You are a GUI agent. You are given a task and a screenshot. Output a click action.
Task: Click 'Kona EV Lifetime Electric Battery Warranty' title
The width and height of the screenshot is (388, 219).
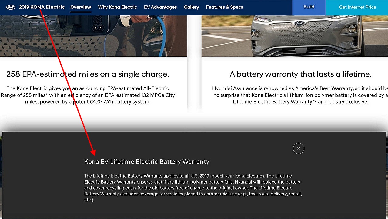click(147, 162)
